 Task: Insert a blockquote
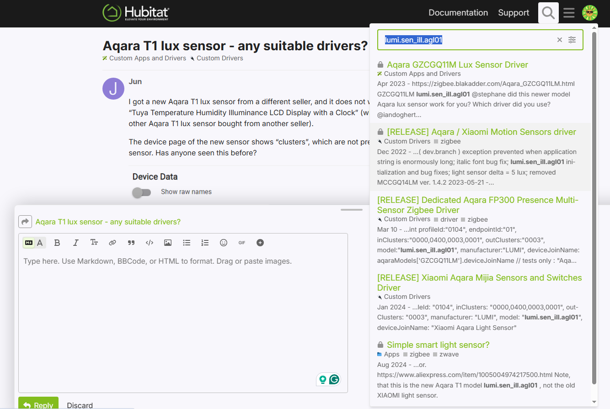(x=131, y=243)
